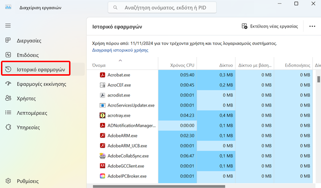Select AcroServicesUpdater.exe row name

(131, 105)
